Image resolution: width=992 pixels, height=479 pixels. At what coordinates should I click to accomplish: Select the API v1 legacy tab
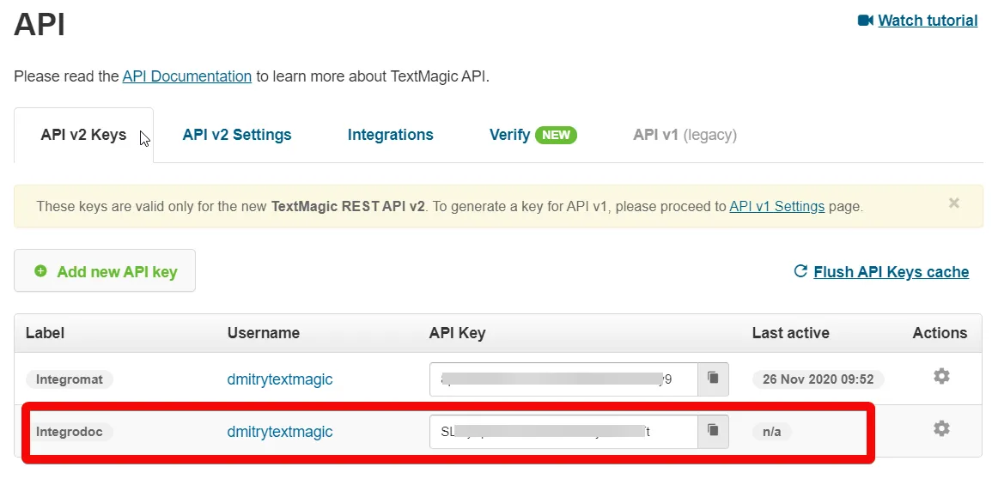[685, 135]
